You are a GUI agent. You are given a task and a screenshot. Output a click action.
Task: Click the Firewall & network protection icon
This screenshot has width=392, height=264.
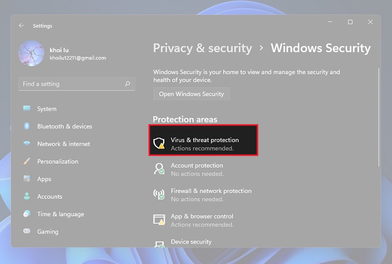pyautogui.click(x=159, y=194)
